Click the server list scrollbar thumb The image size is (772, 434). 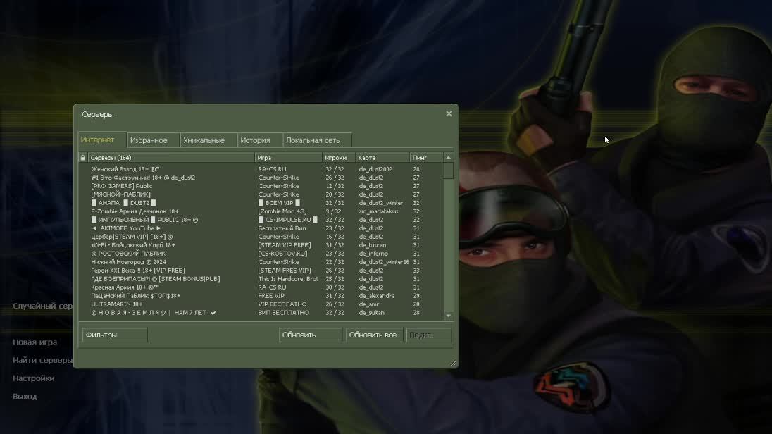[x=448, y=170]
